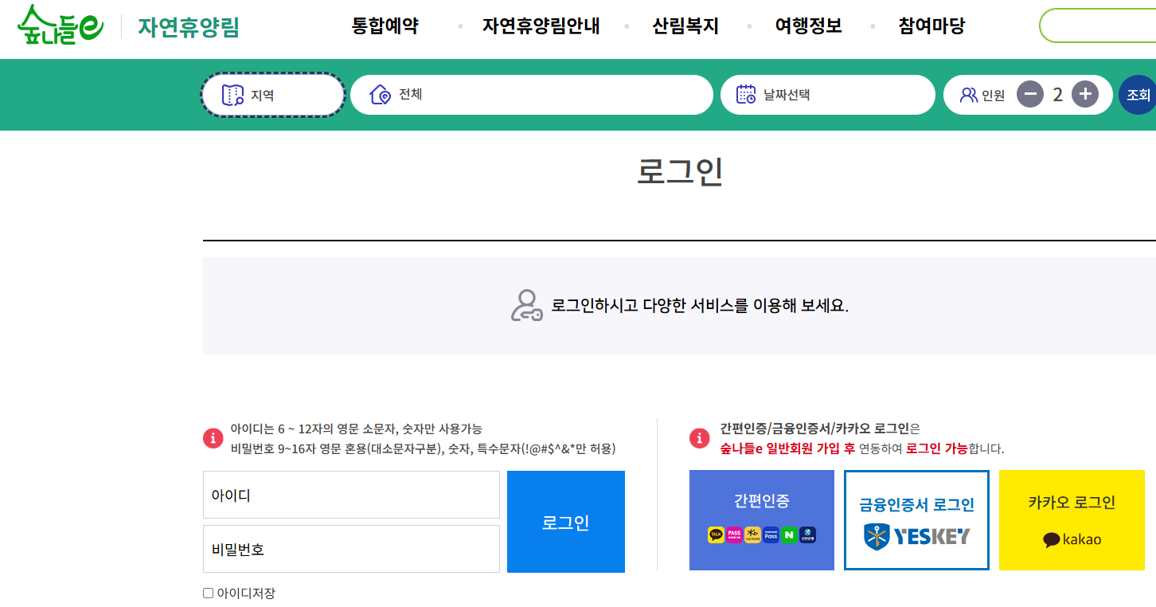Screen dimensions: 1156x607
Task: Click the 숲나들e logo
Action: tap(61, 25)
